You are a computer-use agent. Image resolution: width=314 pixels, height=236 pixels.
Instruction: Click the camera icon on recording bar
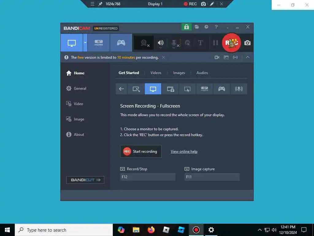click(x=204, y=4)
